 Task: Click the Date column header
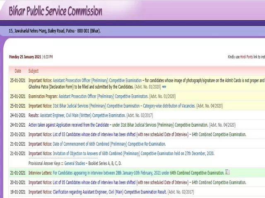tap(18, 71)
